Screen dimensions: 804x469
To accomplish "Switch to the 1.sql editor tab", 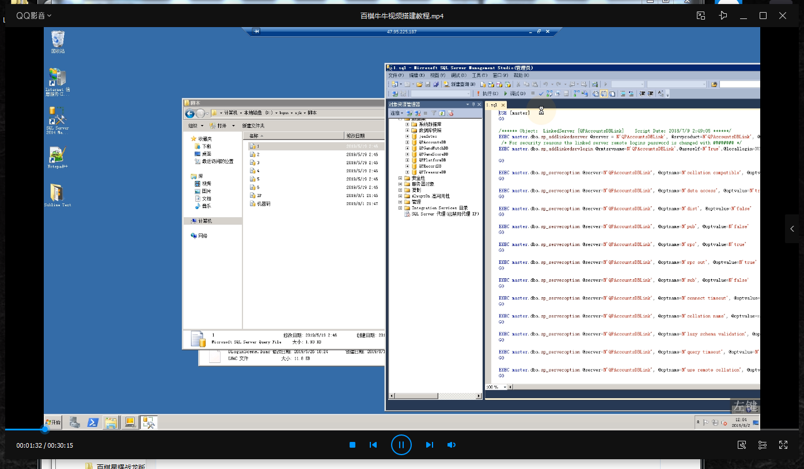I will point(495,105).
